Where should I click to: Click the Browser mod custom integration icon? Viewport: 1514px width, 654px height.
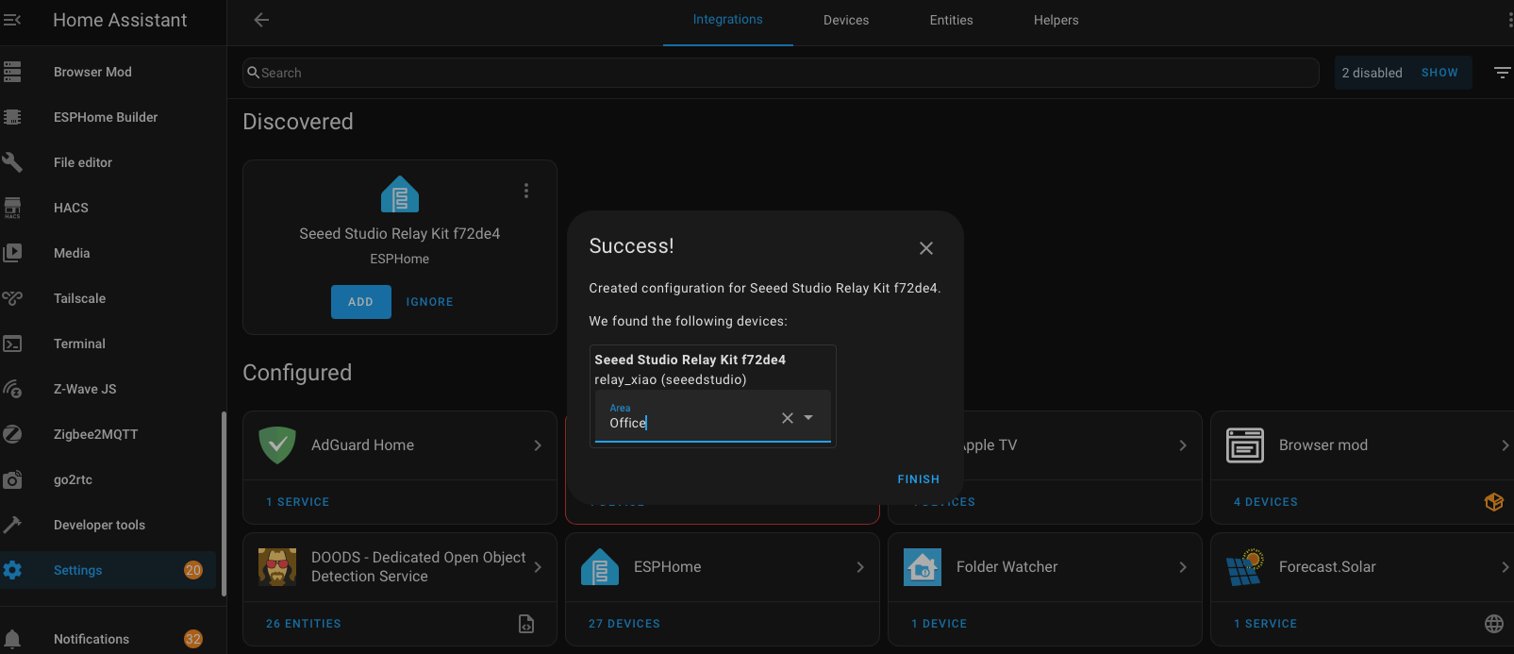pos(1494,502)
